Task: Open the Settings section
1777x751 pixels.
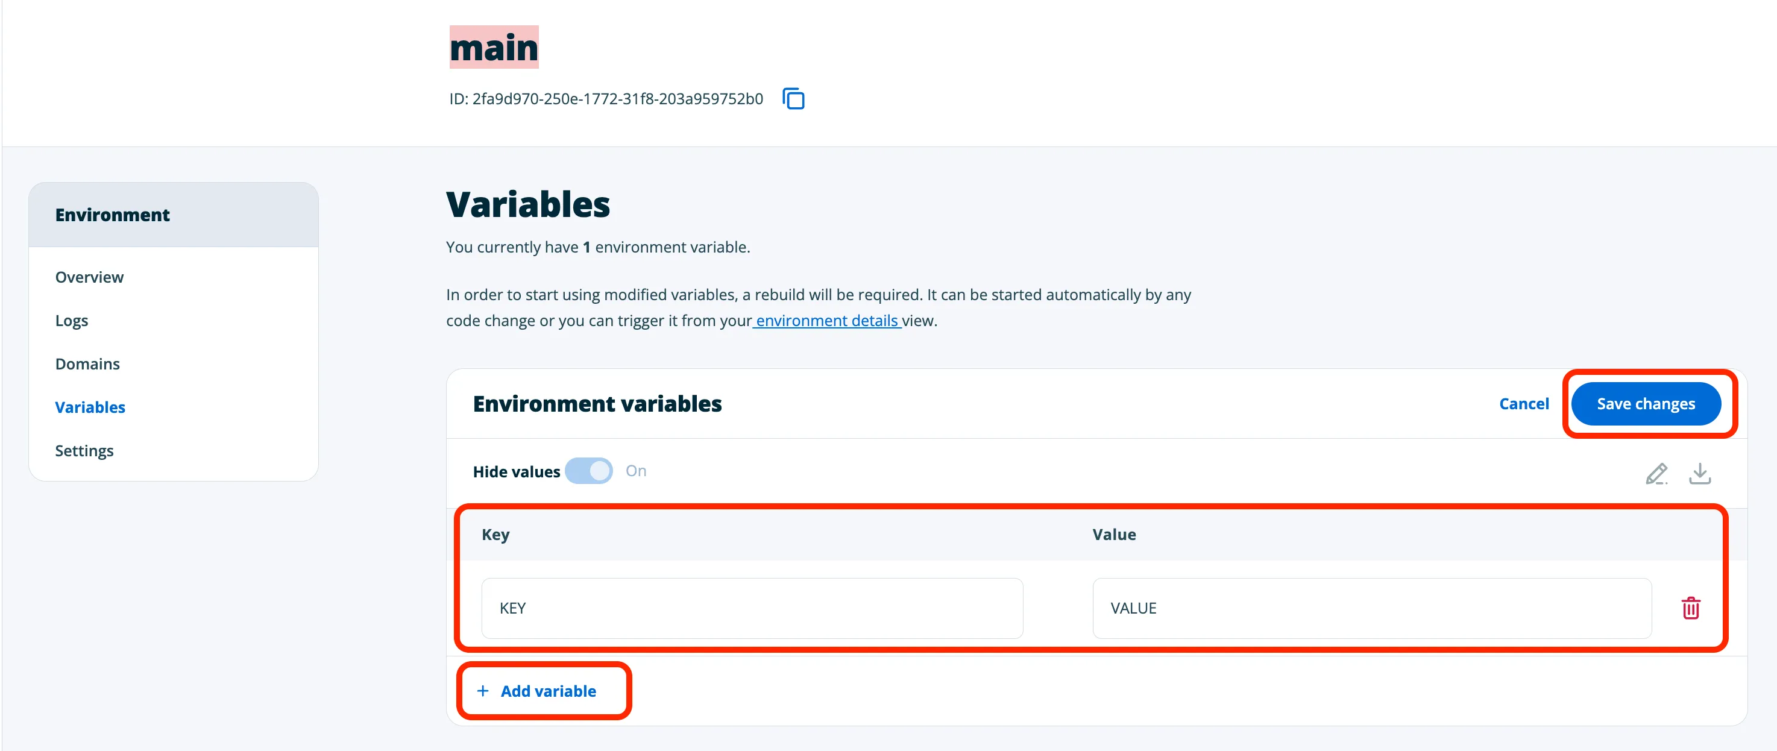Action: point(85,450)
